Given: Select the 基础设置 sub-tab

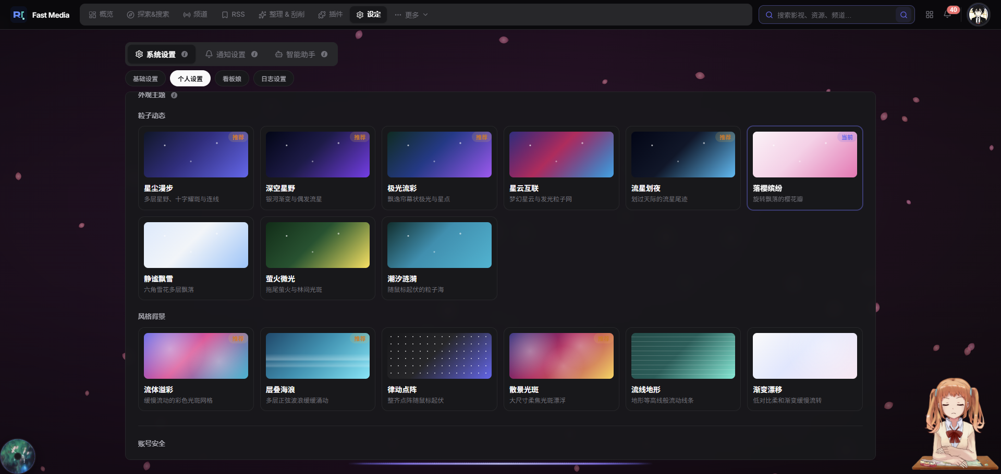Looking at the screenshot, I should pos(145,79).
